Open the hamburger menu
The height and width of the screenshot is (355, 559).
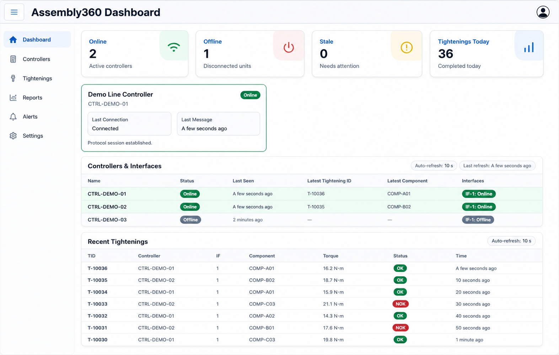click(14, 12)
